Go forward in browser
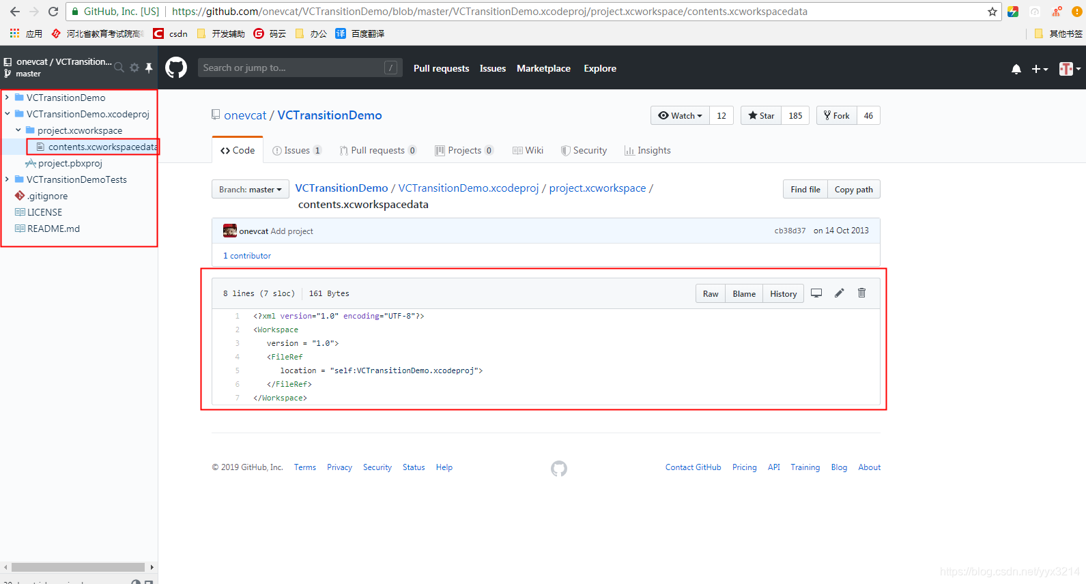The width and height of the screenshot is (1086, 584). point(34,12)
